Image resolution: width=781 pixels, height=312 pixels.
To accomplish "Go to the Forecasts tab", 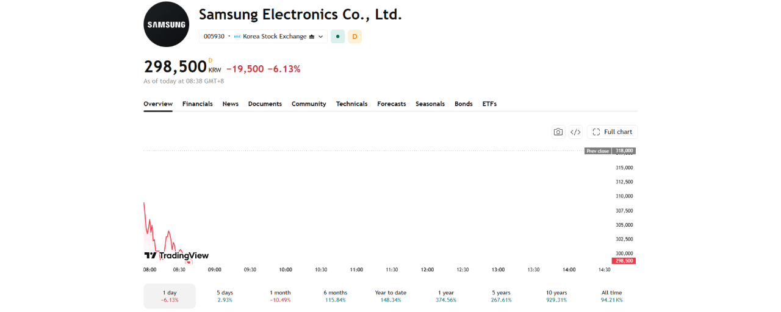I will click(392, 104).
